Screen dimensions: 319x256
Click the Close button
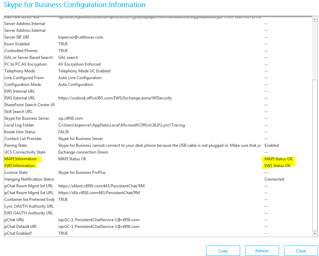click(301, 251)
